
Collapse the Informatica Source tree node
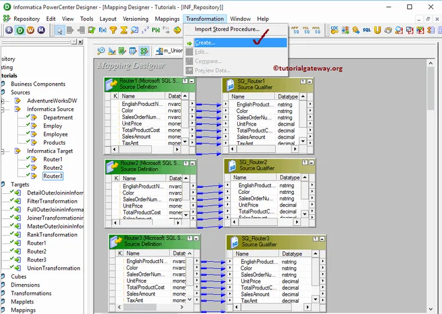(2, 109)
